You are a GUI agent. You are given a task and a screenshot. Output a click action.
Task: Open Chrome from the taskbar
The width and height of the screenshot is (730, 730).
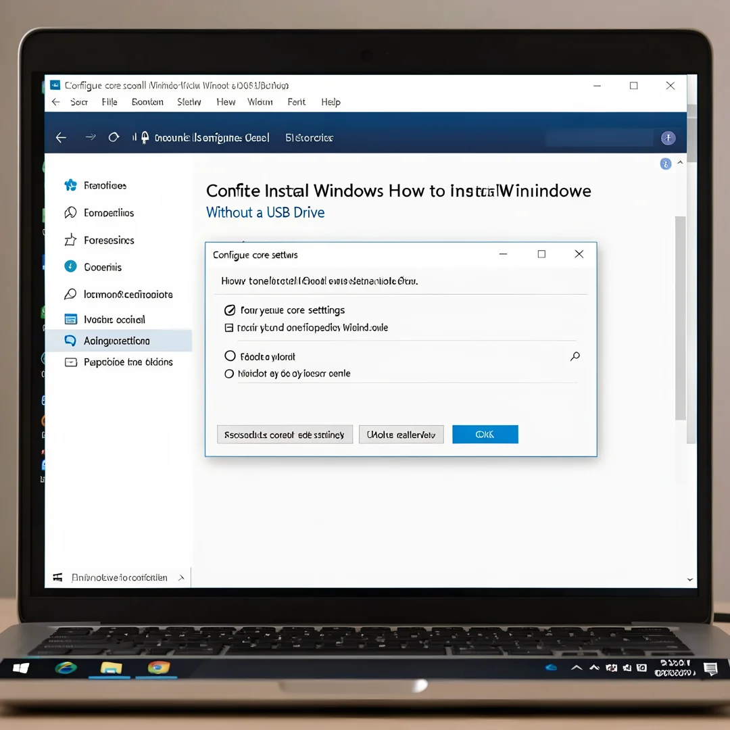point(159,668)
